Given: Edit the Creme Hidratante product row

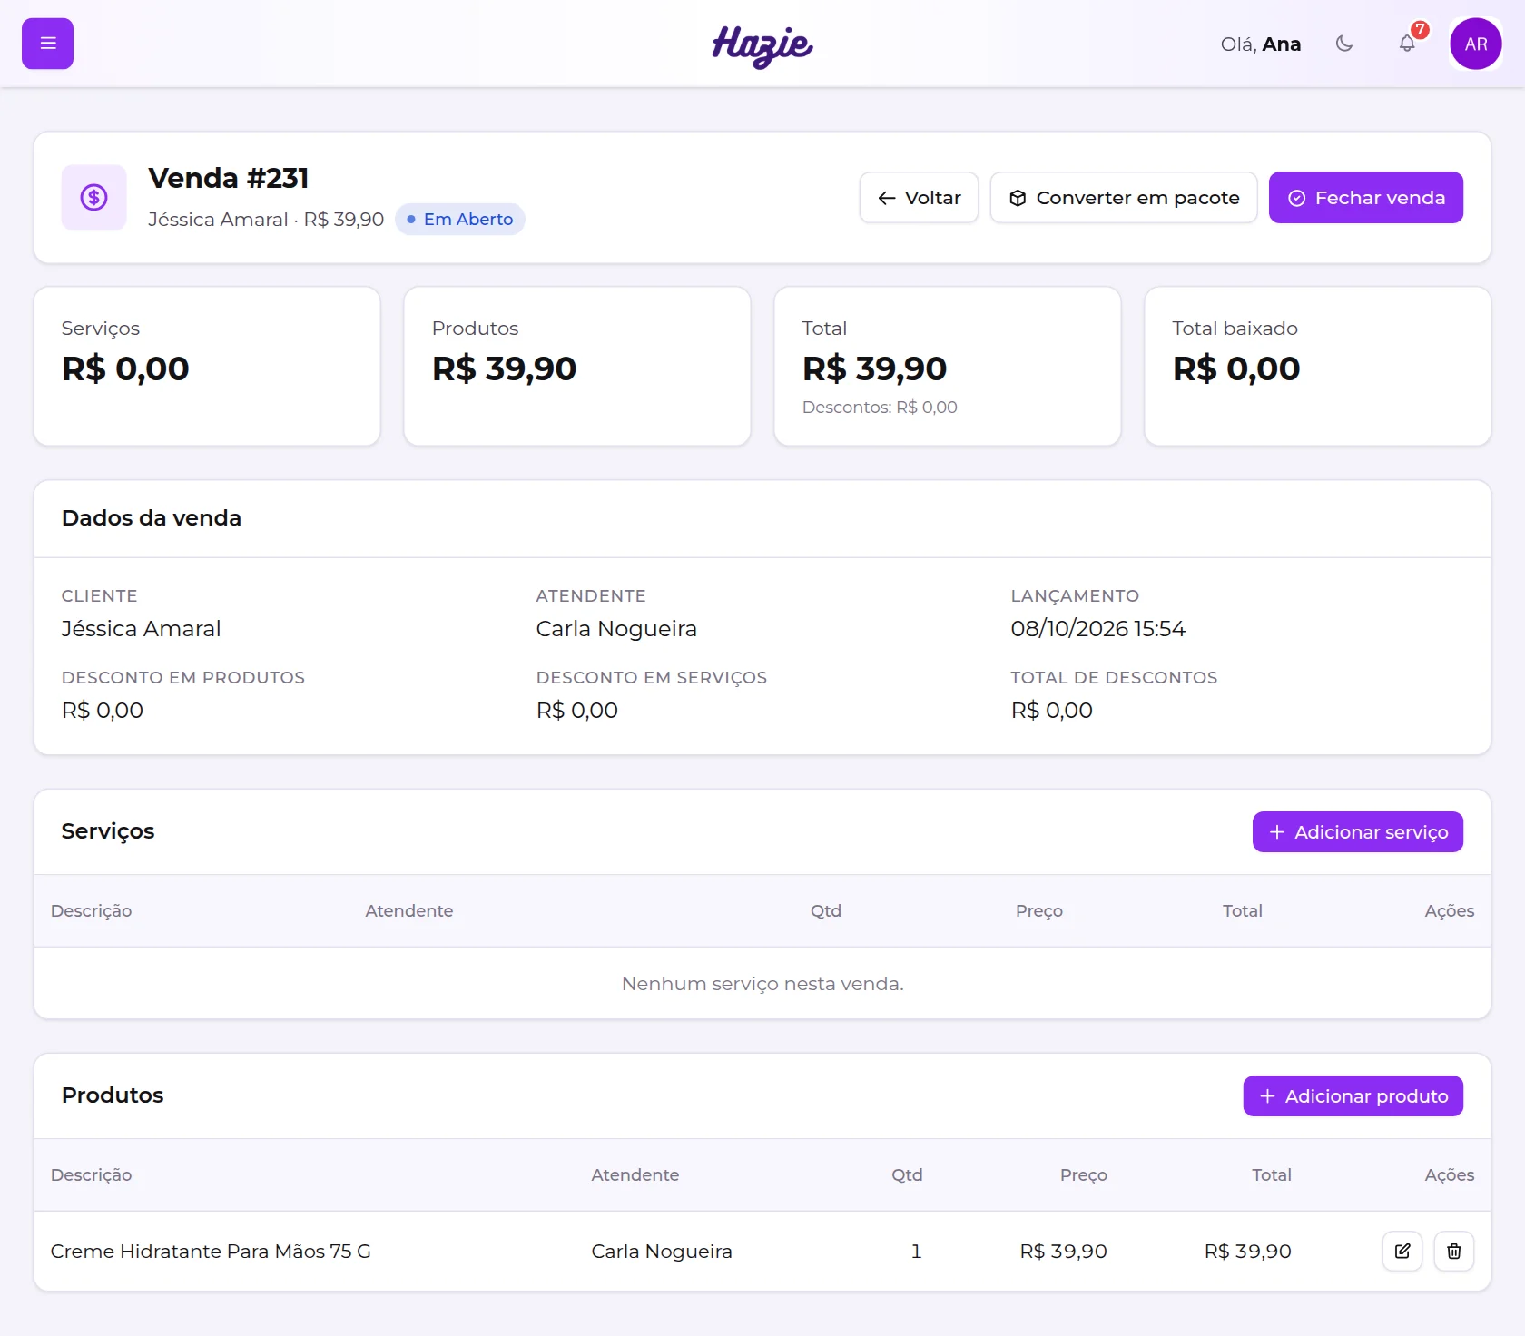Looking at the screenshot, I should point(1402,1252).
